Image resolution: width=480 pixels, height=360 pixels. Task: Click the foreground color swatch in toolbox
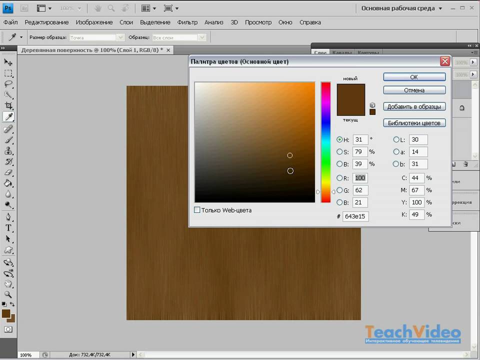point(6,313)
